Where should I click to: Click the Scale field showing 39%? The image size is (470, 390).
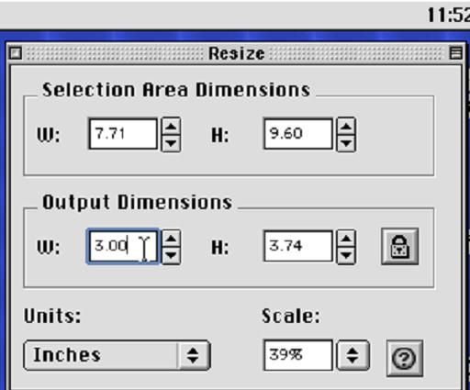tap(297, 355)
